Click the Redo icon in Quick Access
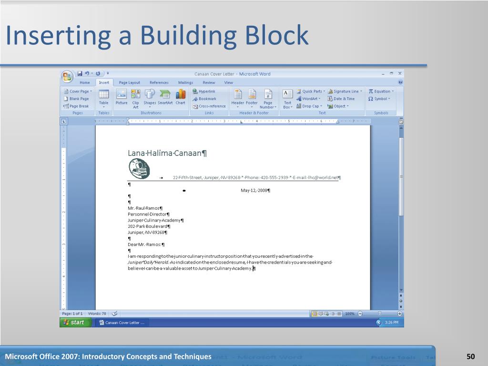Image resolution: width=488 pixels, height=366 pixels. (98, 73)
